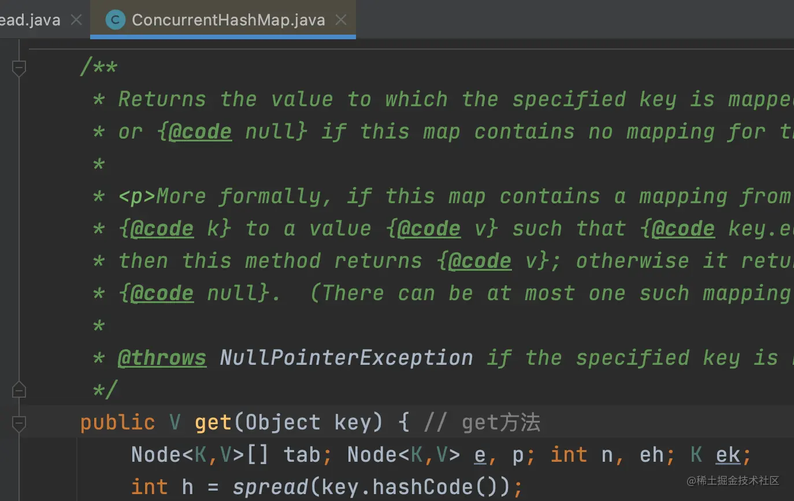Click the @code tag before v}; otherwise
794x501 pixels.
(480, 261)
